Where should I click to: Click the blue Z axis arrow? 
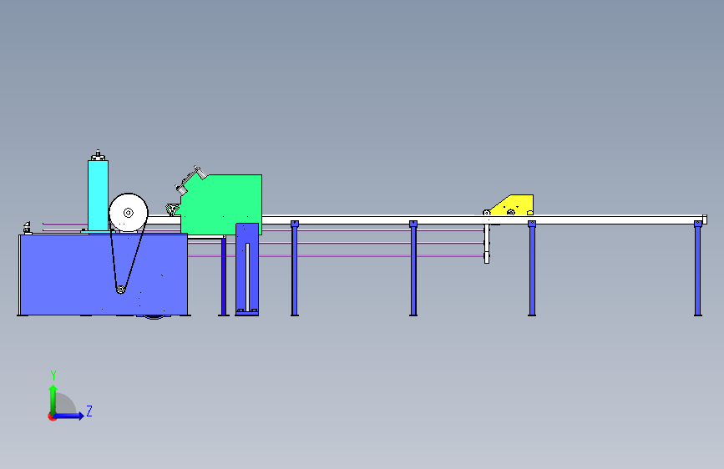68,416
